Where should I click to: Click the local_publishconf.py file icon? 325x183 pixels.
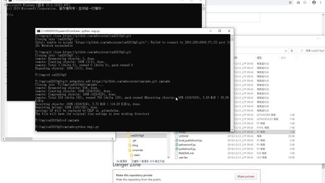176,140
